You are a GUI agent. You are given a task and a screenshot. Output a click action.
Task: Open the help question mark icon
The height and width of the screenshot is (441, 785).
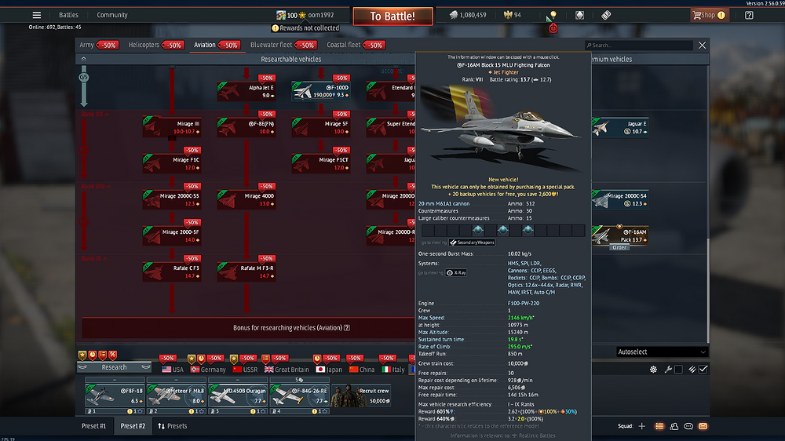[x=749, y=15]
